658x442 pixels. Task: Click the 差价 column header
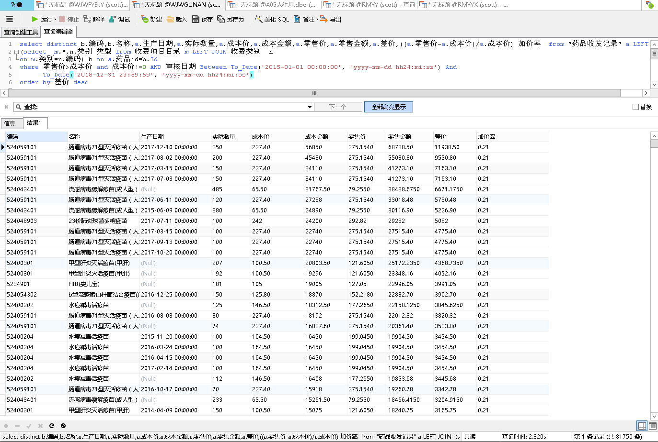point(440,137)
